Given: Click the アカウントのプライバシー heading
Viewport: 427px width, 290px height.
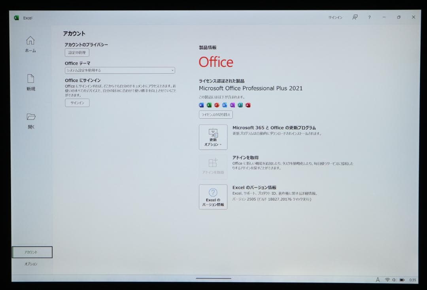Looking at the screenshot, I should 86,45.
